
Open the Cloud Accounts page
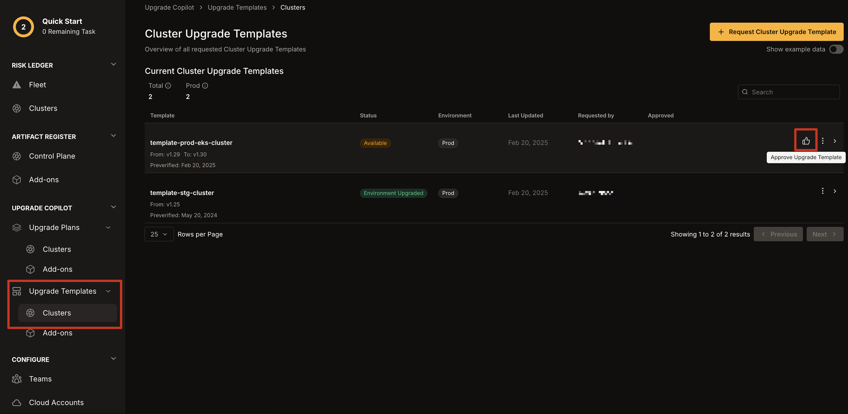[x=56, y=402]
